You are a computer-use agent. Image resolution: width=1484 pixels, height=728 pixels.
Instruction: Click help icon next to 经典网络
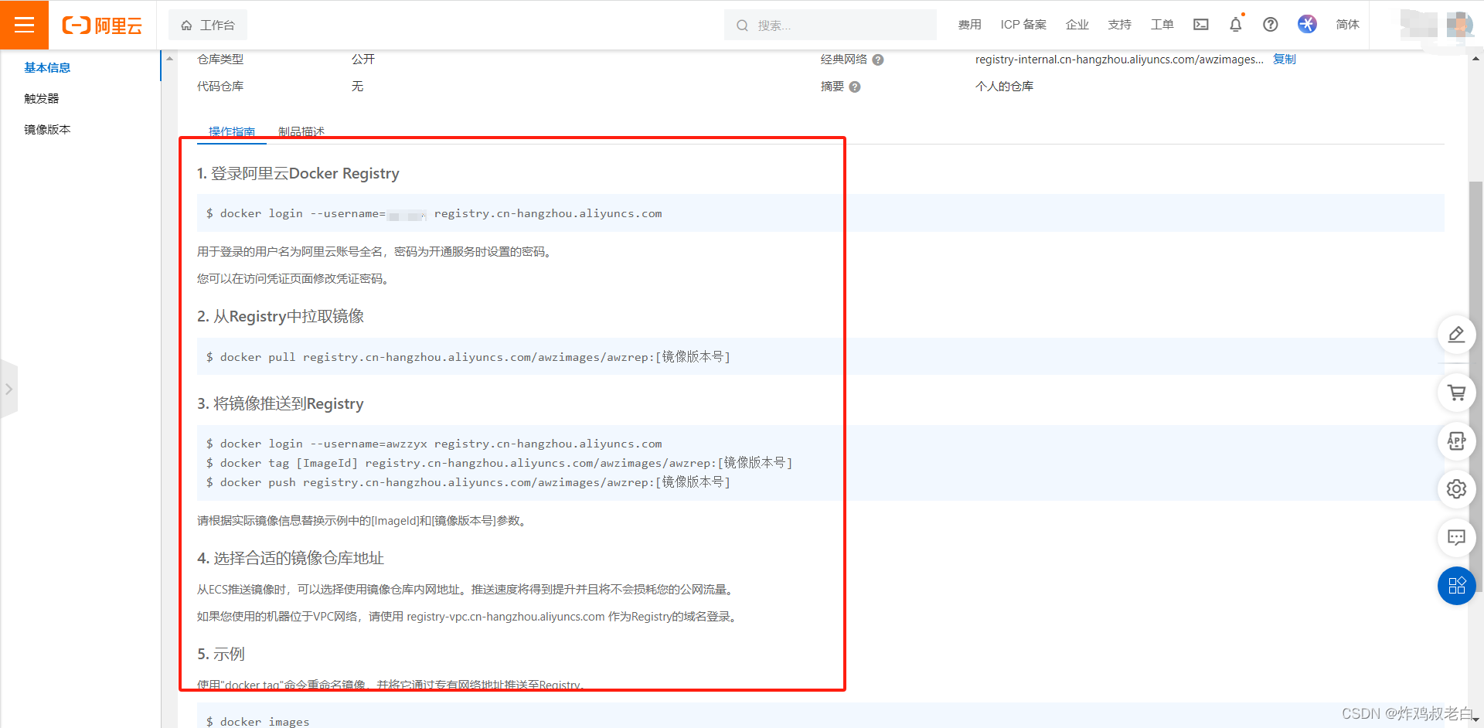point(878,60)
